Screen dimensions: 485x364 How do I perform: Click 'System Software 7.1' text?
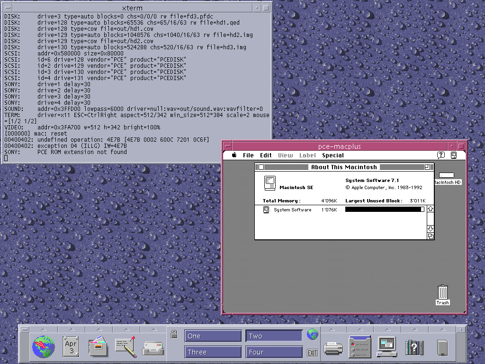pos(372,180)
